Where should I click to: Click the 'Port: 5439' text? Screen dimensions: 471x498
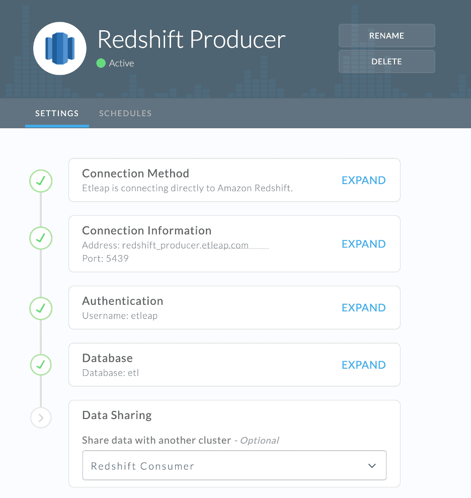point(105,258)
